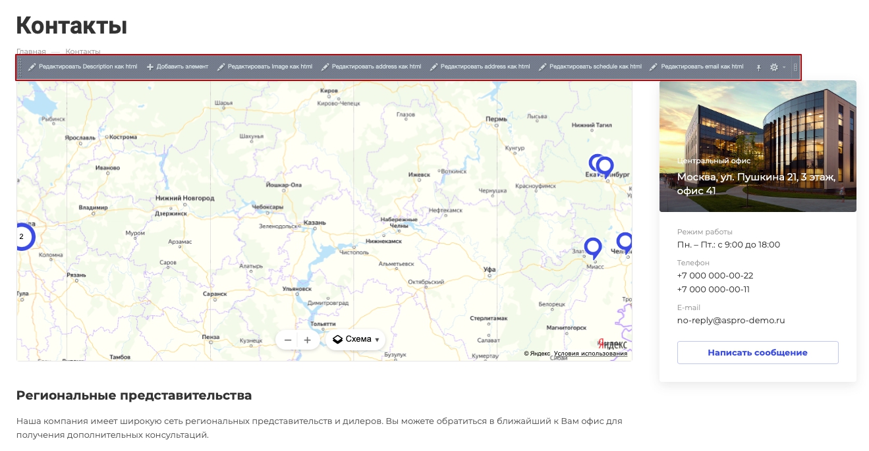The image size is (869, 451).
Task: Zoom out the map with minus button
Action: 288,340
